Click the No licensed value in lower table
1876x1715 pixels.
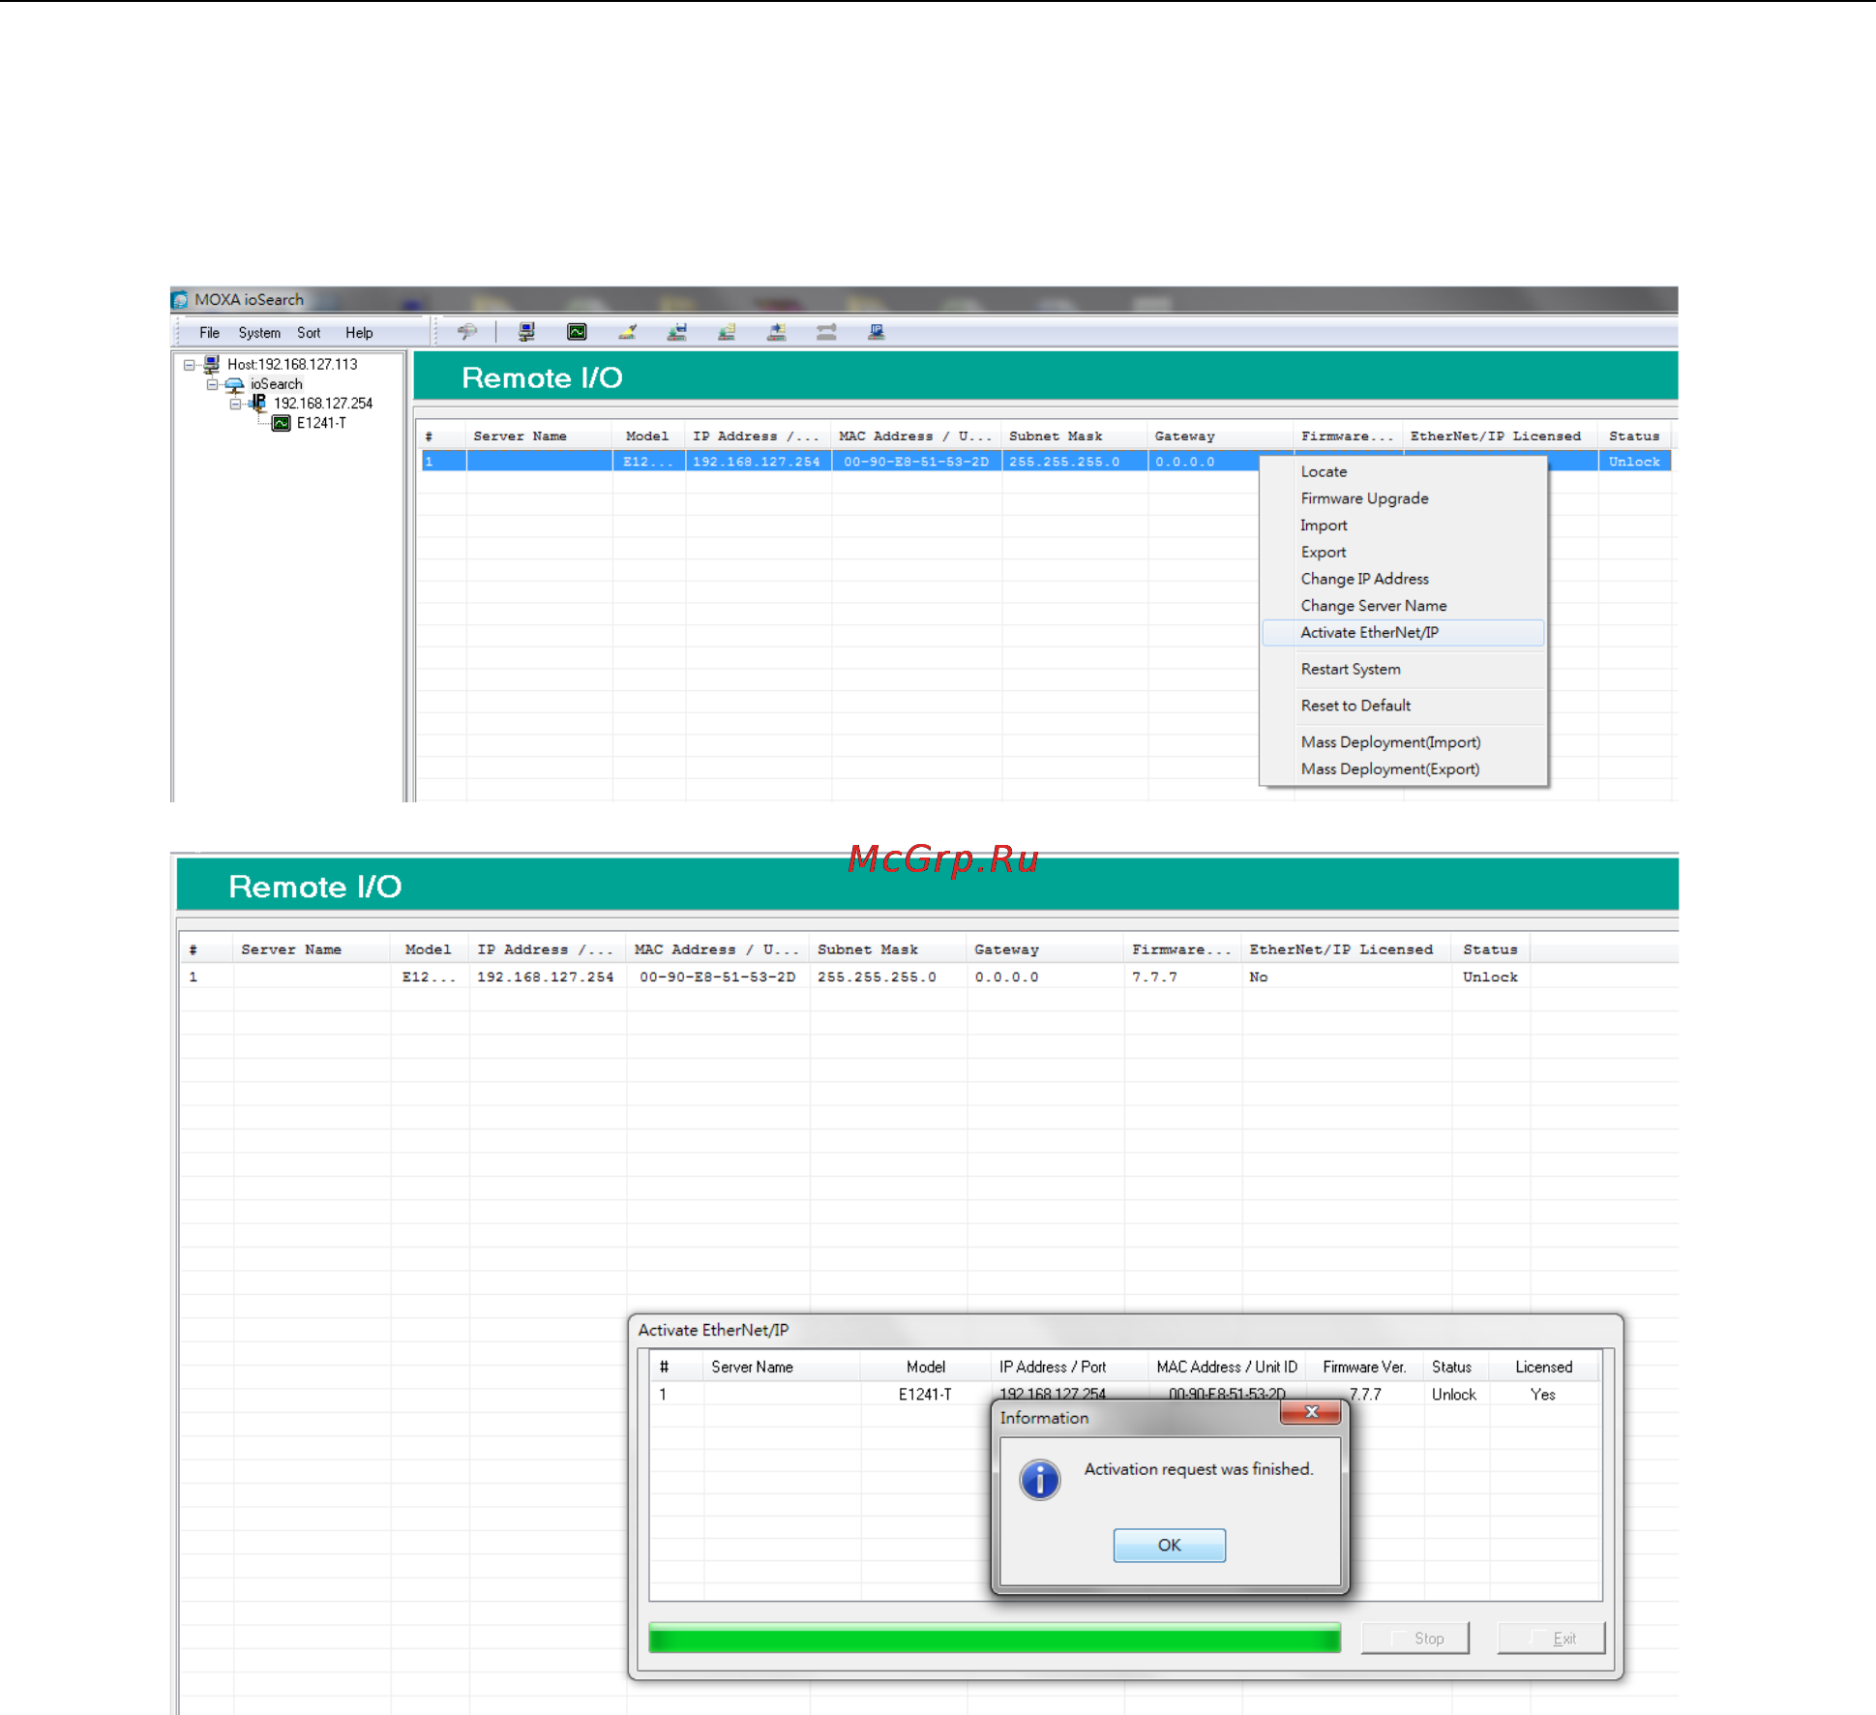[x=1258, y=978]
